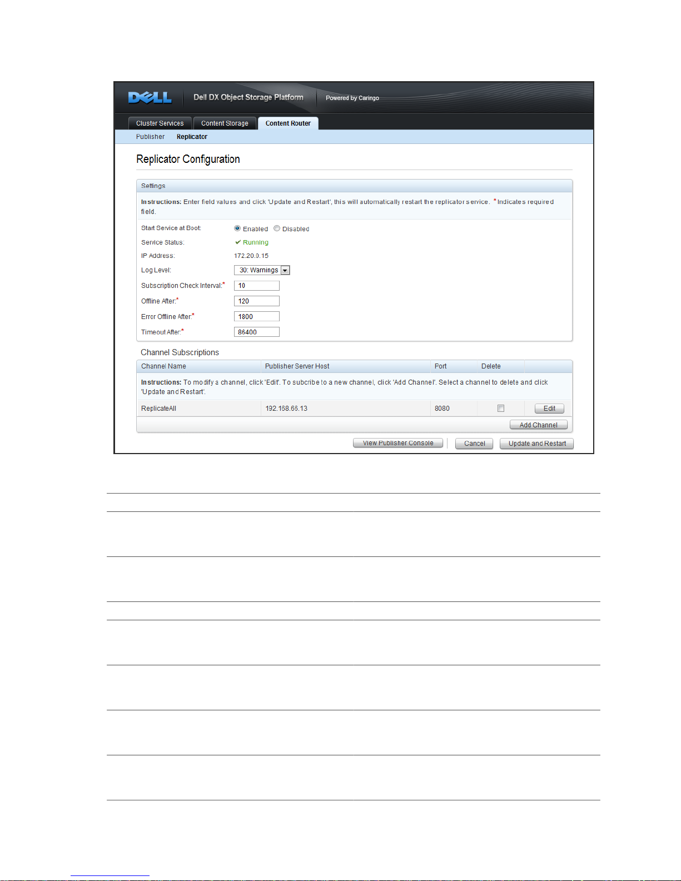Click the Settings panel header
The width and height of the screenshot is (681, 881).
coord(354,186)
